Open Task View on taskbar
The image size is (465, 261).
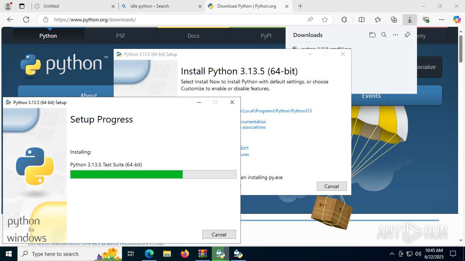tap(131, 254)
